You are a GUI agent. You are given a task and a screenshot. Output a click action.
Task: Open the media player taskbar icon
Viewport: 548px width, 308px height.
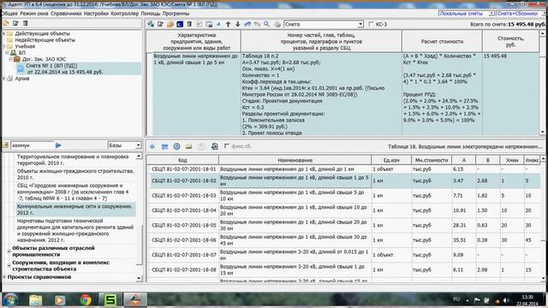[60, 300]
